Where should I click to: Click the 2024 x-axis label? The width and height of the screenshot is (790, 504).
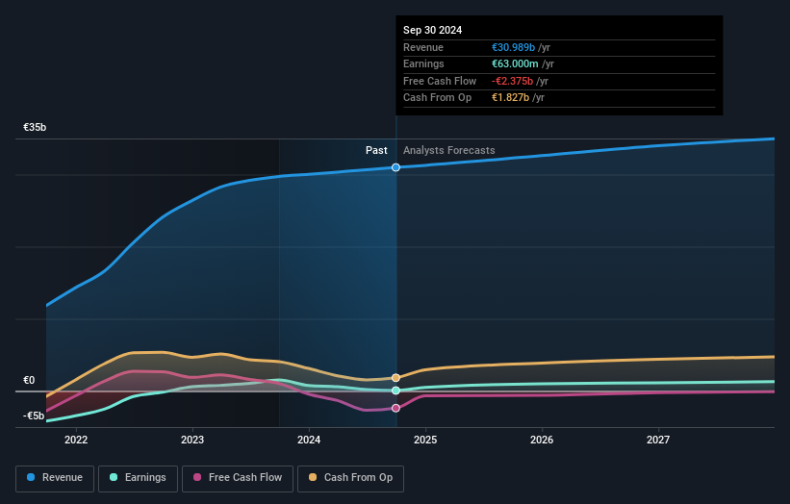pos(309,440)
